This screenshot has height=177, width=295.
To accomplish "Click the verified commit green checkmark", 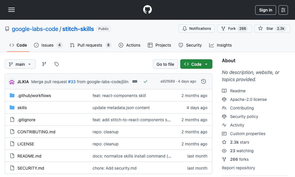I will tap(145, 81).
